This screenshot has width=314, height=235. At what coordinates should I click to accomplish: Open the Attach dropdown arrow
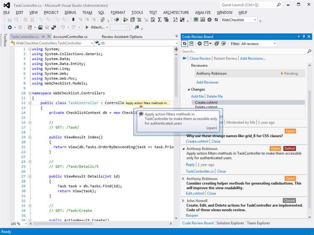pos(107,27)
